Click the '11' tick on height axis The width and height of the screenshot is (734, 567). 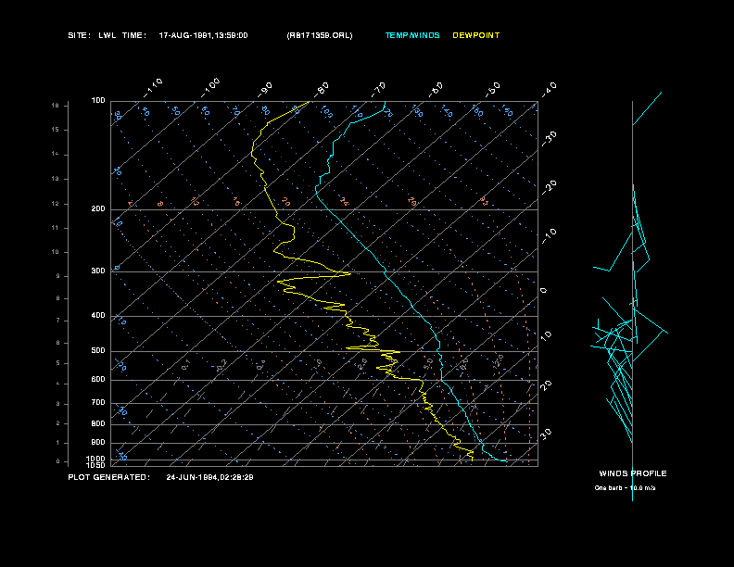coord(56,228)
